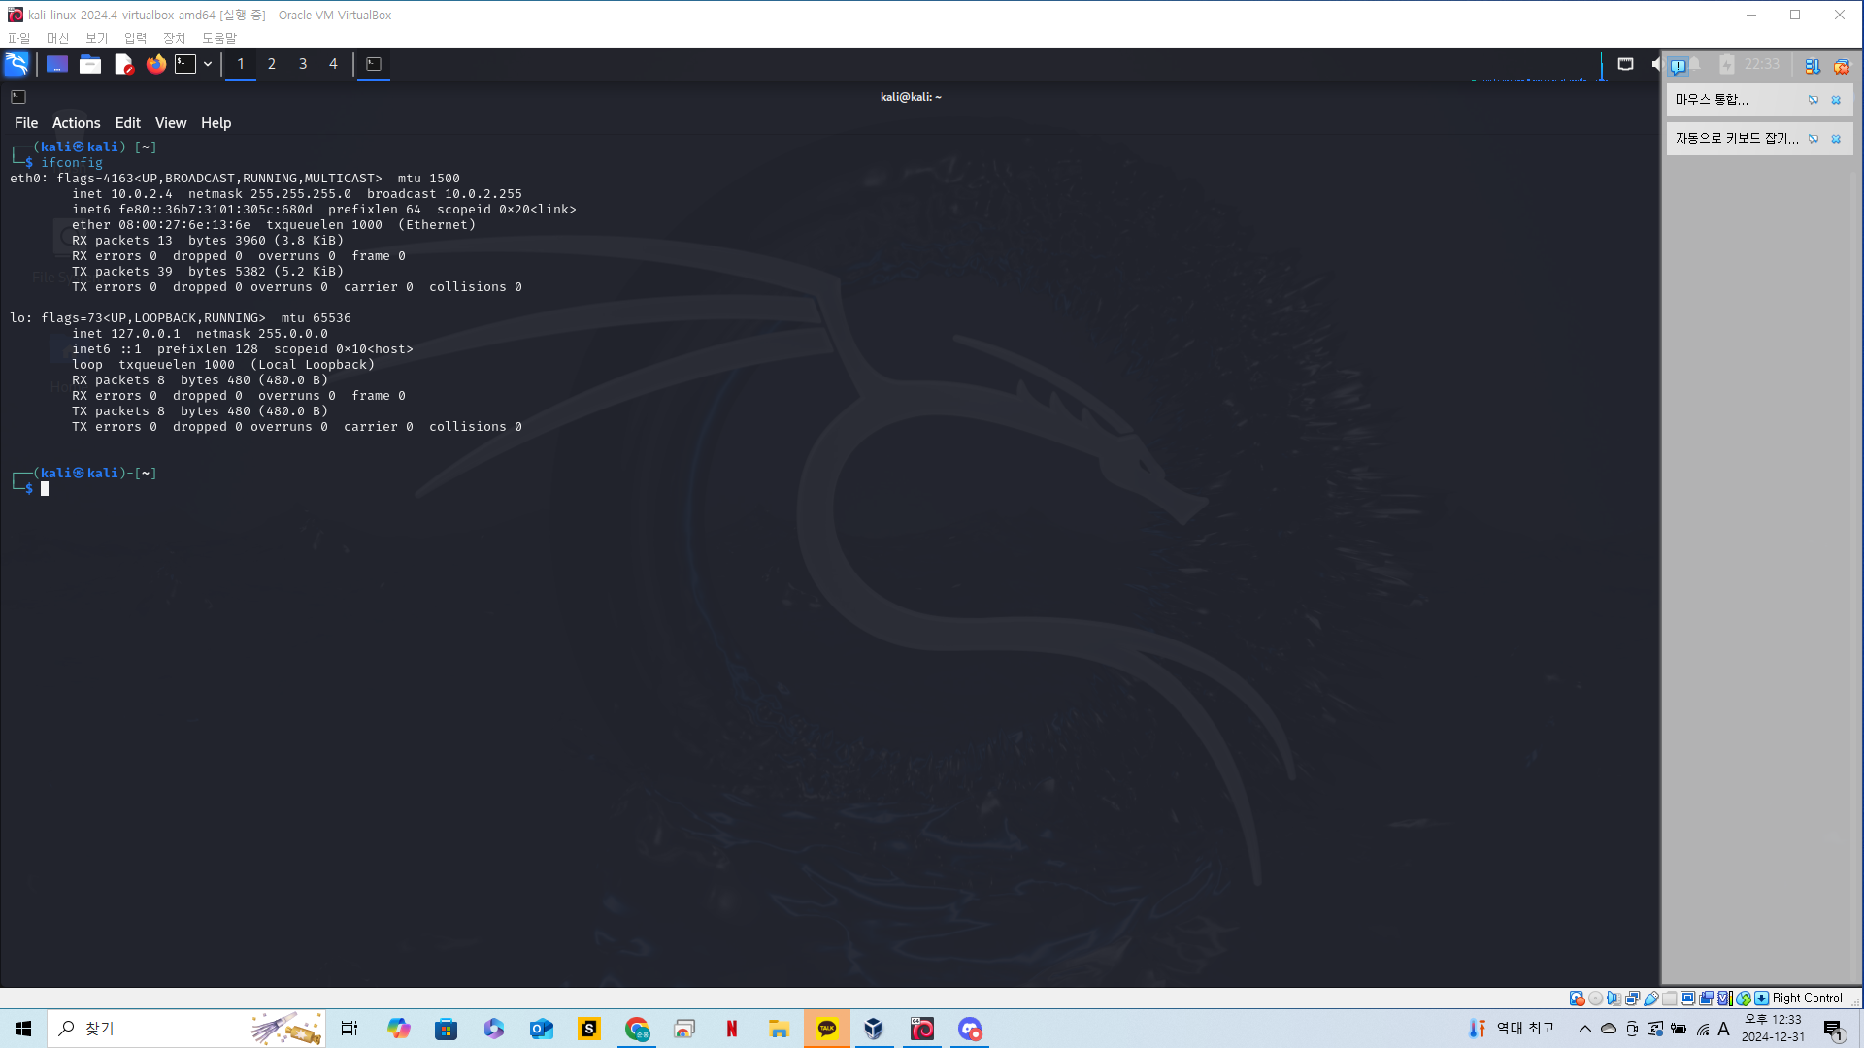Open the terminal Actions menu
The image size is (1864, 1048).
(x=76, y=123)
